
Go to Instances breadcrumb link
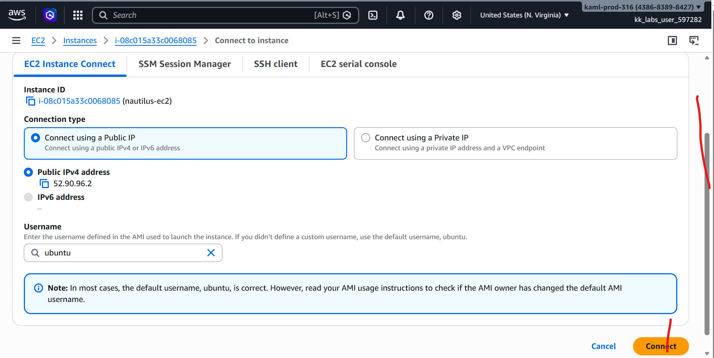tap(80, 40)
